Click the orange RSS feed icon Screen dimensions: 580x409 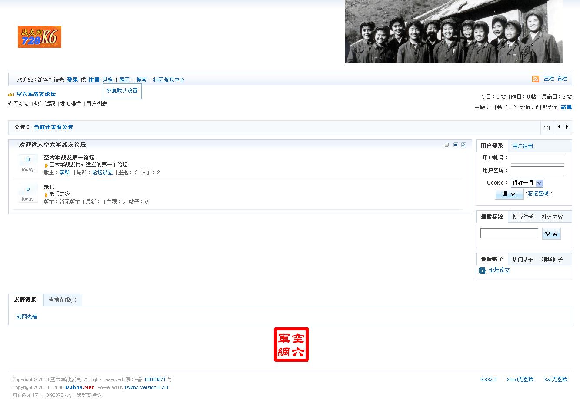pos(536,79)
